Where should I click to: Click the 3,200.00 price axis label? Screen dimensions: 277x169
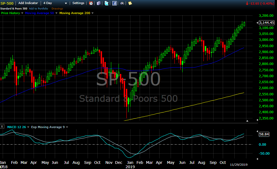coord(266,15)
